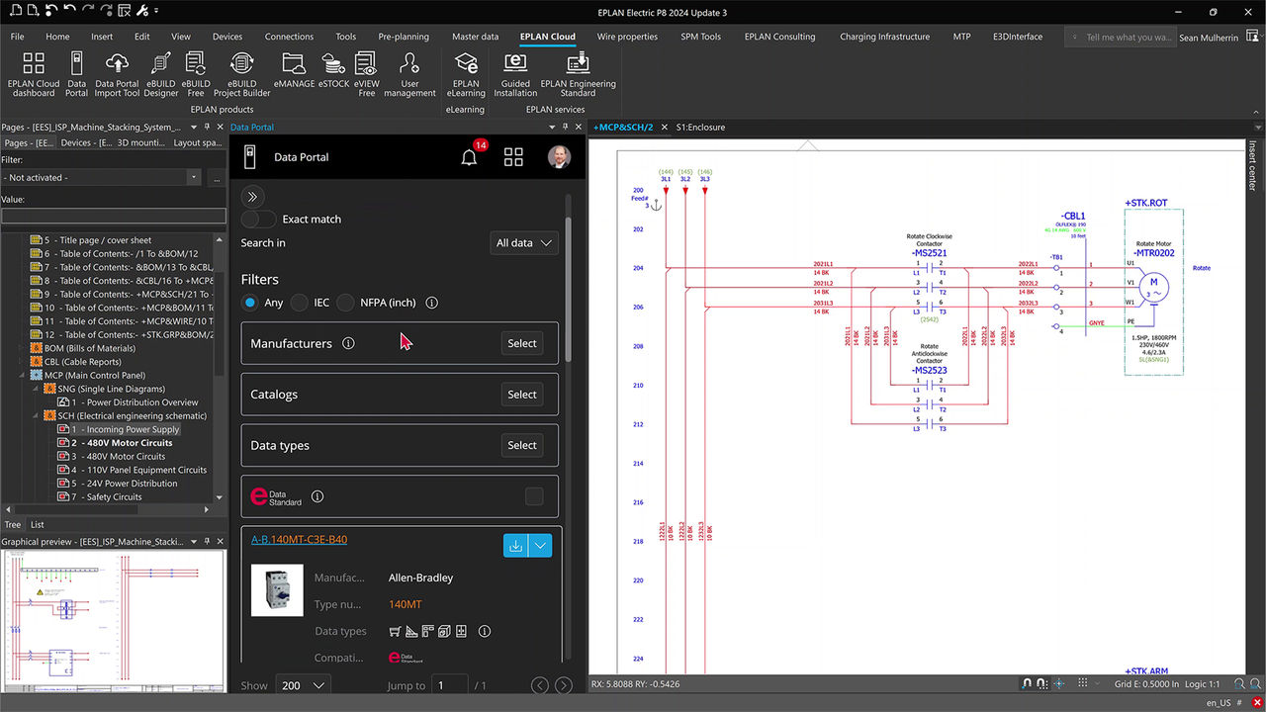This screenshot has width=1266, height=712.
Task: Launch the User management tool
Action: (x=409, y=72)
